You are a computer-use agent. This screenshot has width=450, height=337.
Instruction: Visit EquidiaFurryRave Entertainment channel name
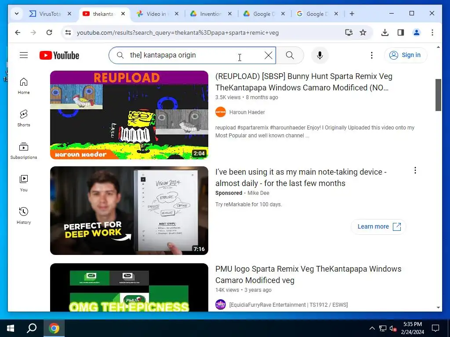[288, 305]
